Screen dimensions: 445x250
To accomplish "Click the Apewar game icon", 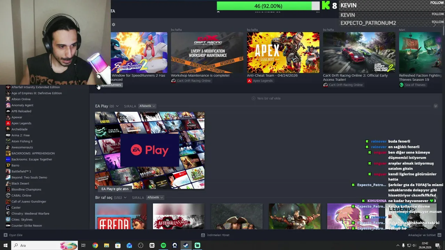I will click(8, 117).
